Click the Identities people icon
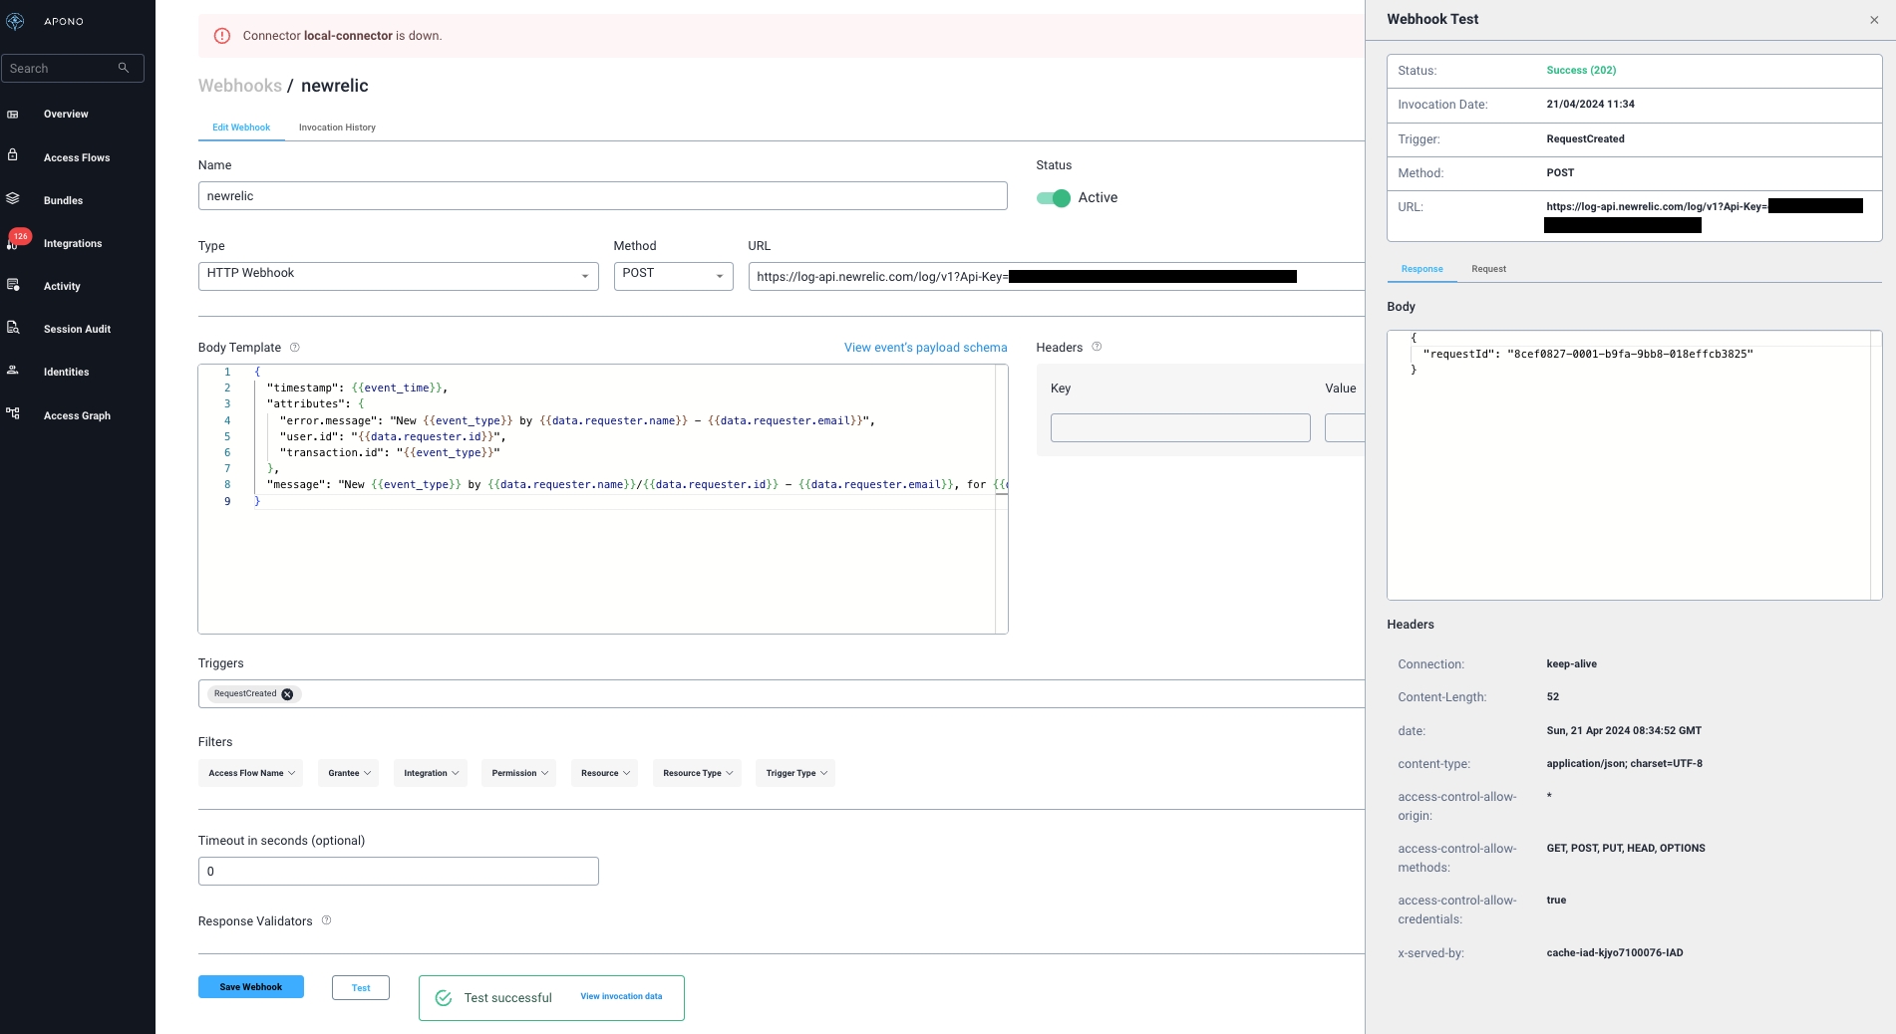Screen dimensions: 1896x1034 13,370
